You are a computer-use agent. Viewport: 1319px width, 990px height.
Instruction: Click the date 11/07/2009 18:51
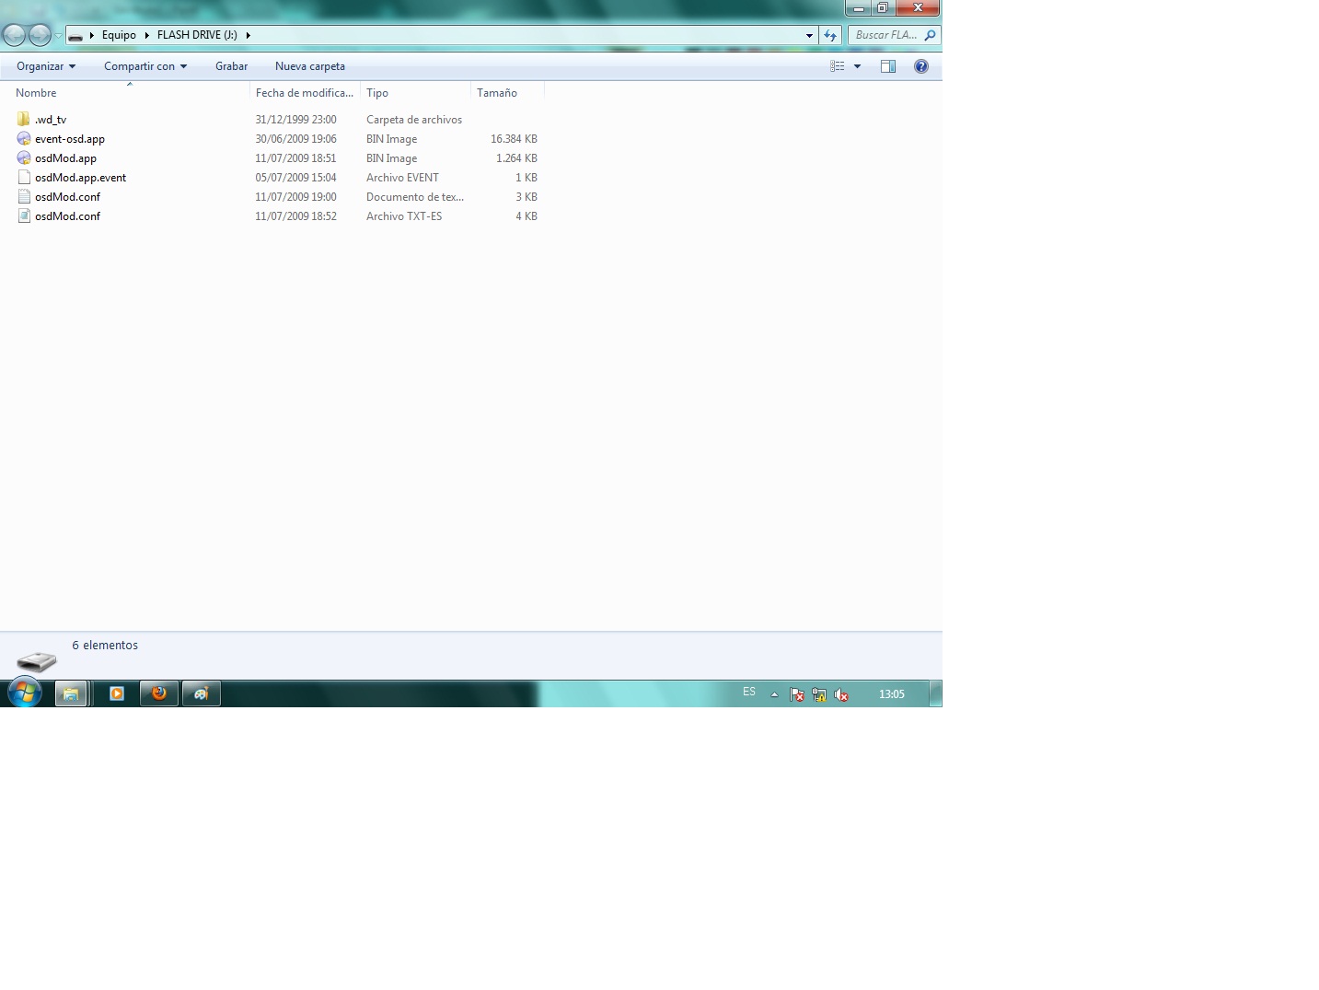[295, 158]
